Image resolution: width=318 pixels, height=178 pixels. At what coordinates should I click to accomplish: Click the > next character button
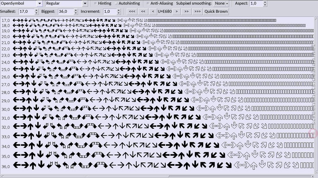pos(176,11)
